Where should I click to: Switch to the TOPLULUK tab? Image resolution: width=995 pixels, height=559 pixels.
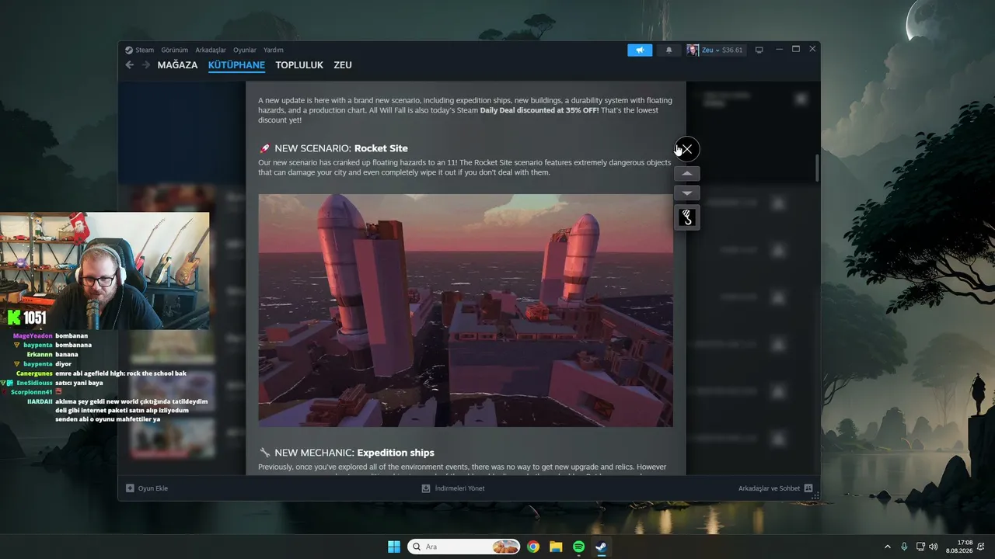299,65
